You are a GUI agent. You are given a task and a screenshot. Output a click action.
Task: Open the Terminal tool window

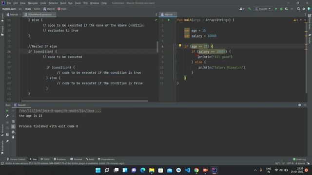76,159
